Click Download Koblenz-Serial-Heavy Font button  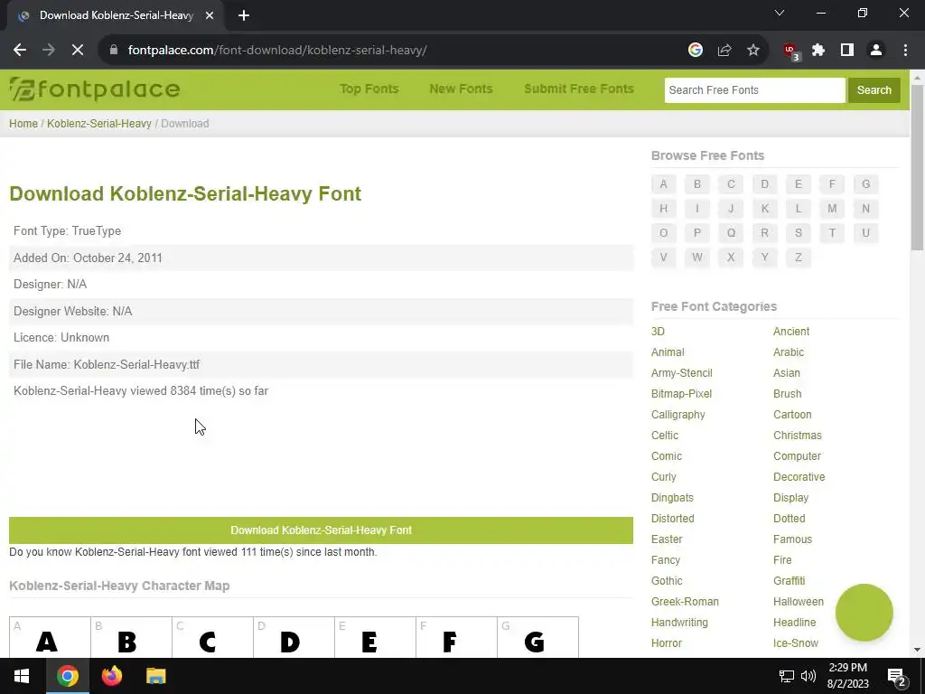tap(321, 530)
